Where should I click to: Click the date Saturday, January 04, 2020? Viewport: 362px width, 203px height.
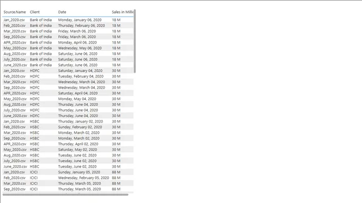pos(80,70)
